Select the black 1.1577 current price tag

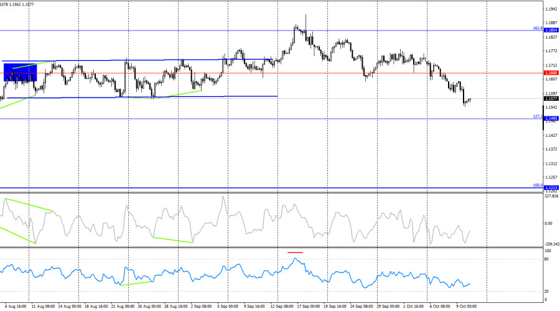click(x=551, y=98)
